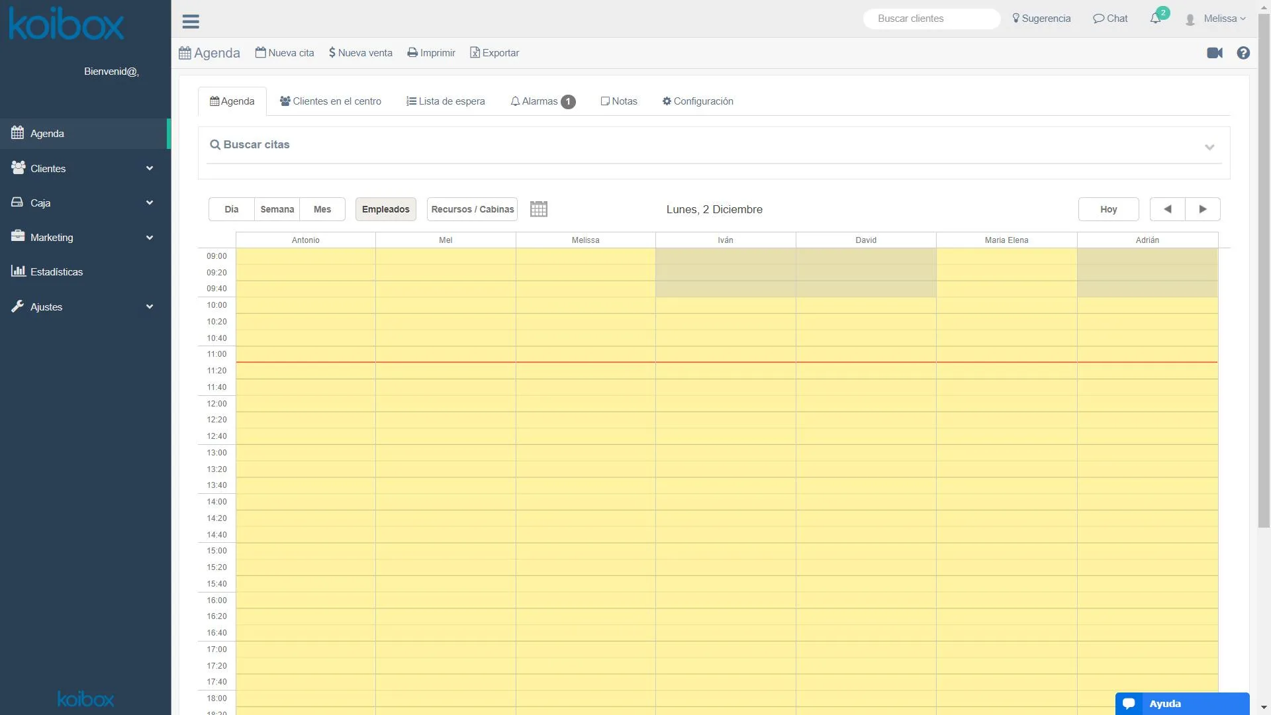Open the notifications bell icon
The width and height of the screenshot is (1271, 715).
(1155, 19)
